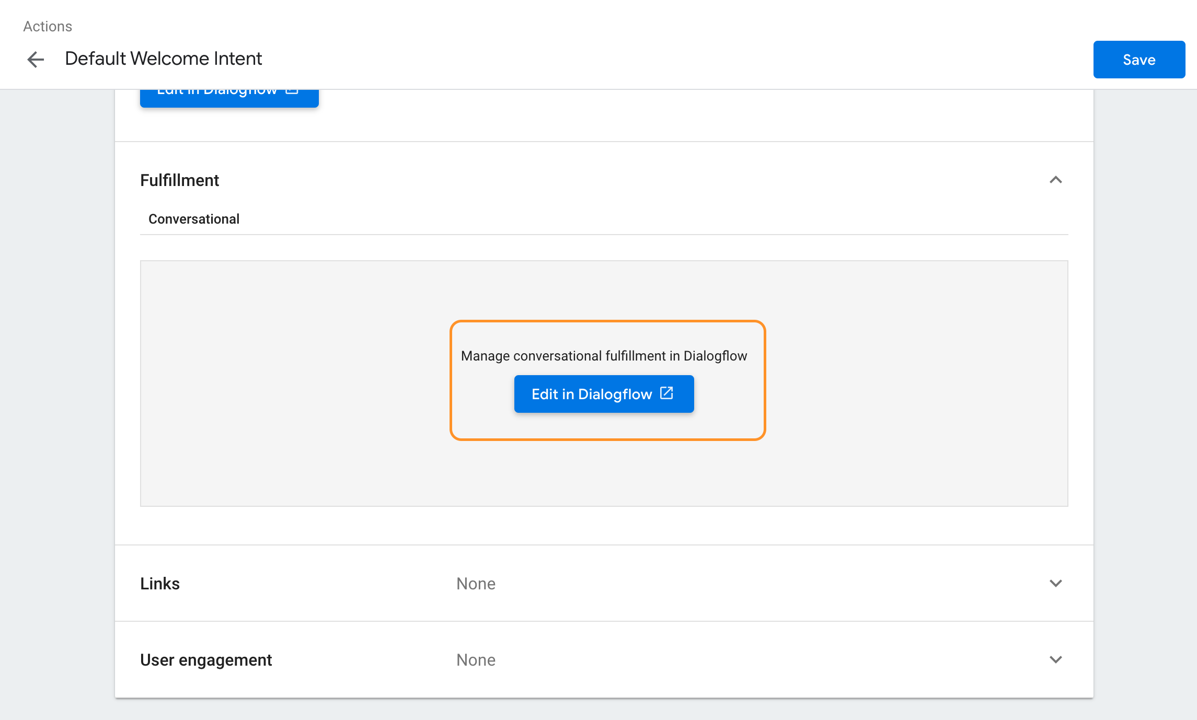Save the Default Welcome Intent

tap(1139, 60)
